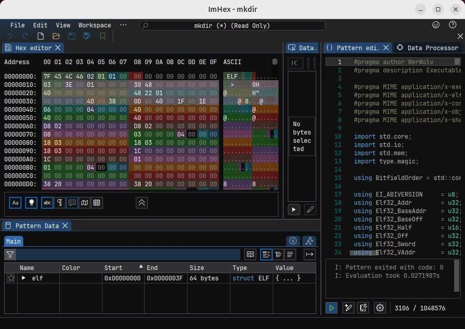Open the filter funnel in Pattern Data
The height and width of the screenshot is (329, 465).
pyautogui.click(x=10, y=255)
